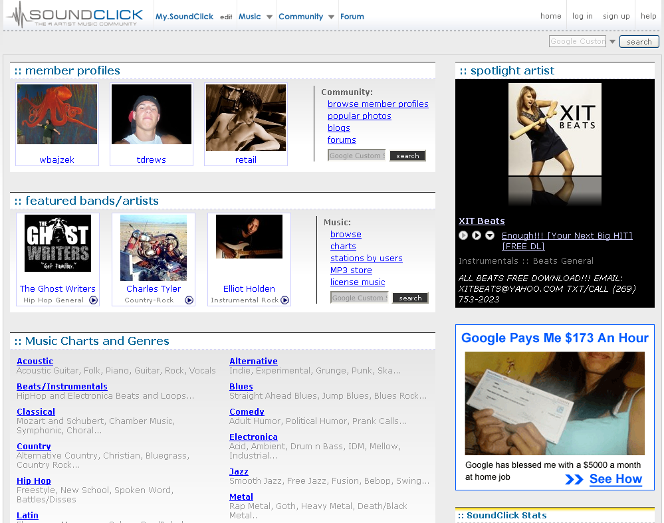Click the tdrews profile name link
Image resolution: width=664 pixels, height=523 pixels.
click(x=151, y=159)
